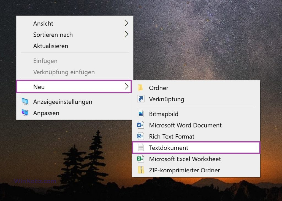The height and width of the screenshot is (201, 282).
Task: Expand the Sortieren nach submenu arrow
Action: pyautogui.click(x=126, y=34)
